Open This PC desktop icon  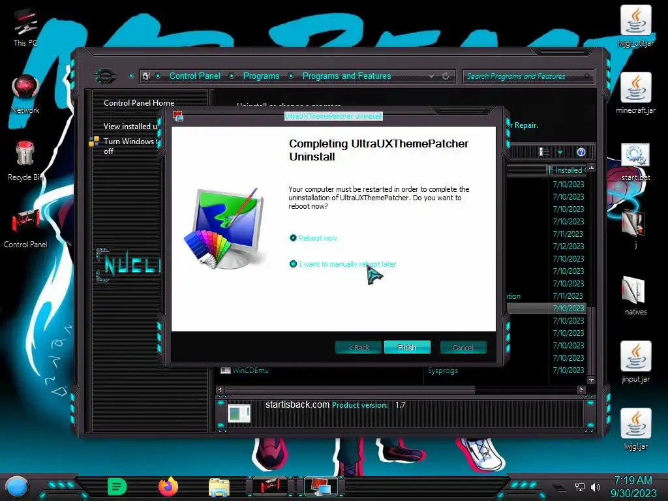(25, 27)
